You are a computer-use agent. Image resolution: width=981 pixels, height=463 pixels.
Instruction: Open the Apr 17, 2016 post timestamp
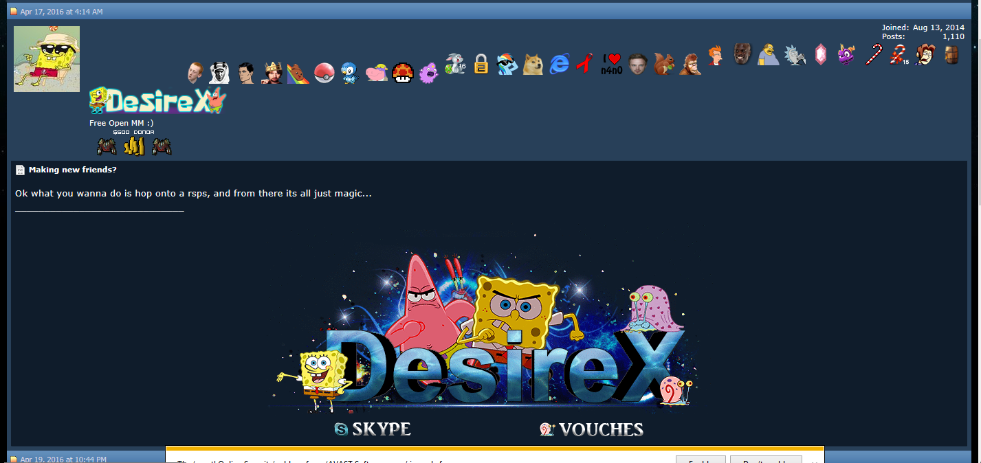coord(61,12)
